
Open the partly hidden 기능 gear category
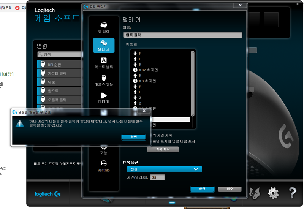click(x=104, y=151)
